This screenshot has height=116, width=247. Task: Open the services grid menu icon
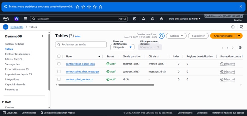coord(25,19)
